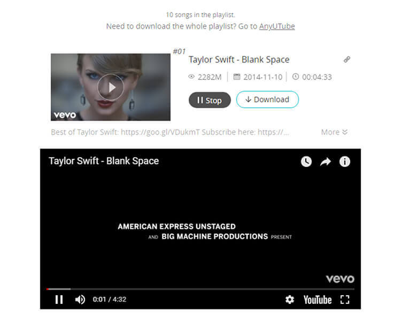
Task: Open the player settings gear
Action: click(289, 300)
